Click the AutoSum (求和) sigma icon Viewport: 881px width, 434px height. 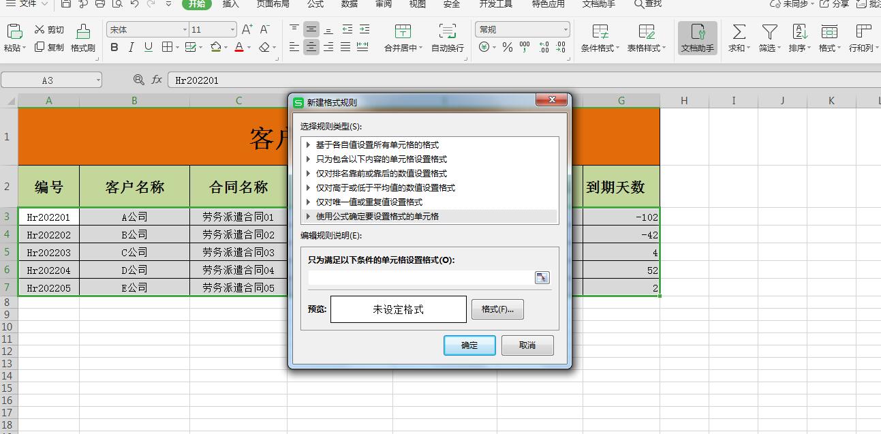pyautogui.click(x=739, y=31)
